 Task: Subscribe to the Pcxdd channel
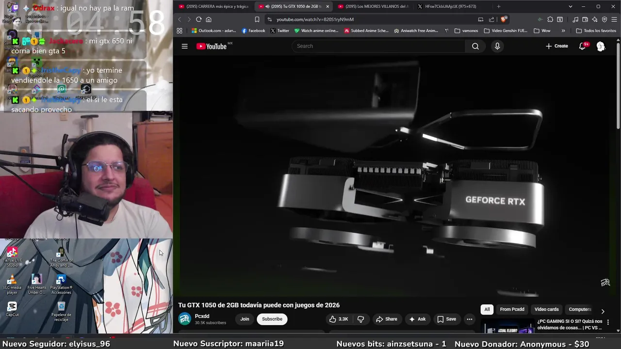click(x=272, y=319)
